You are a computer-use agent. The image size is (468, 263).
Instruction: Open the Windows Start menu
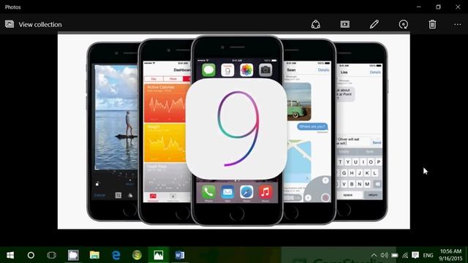click(10, 255)
